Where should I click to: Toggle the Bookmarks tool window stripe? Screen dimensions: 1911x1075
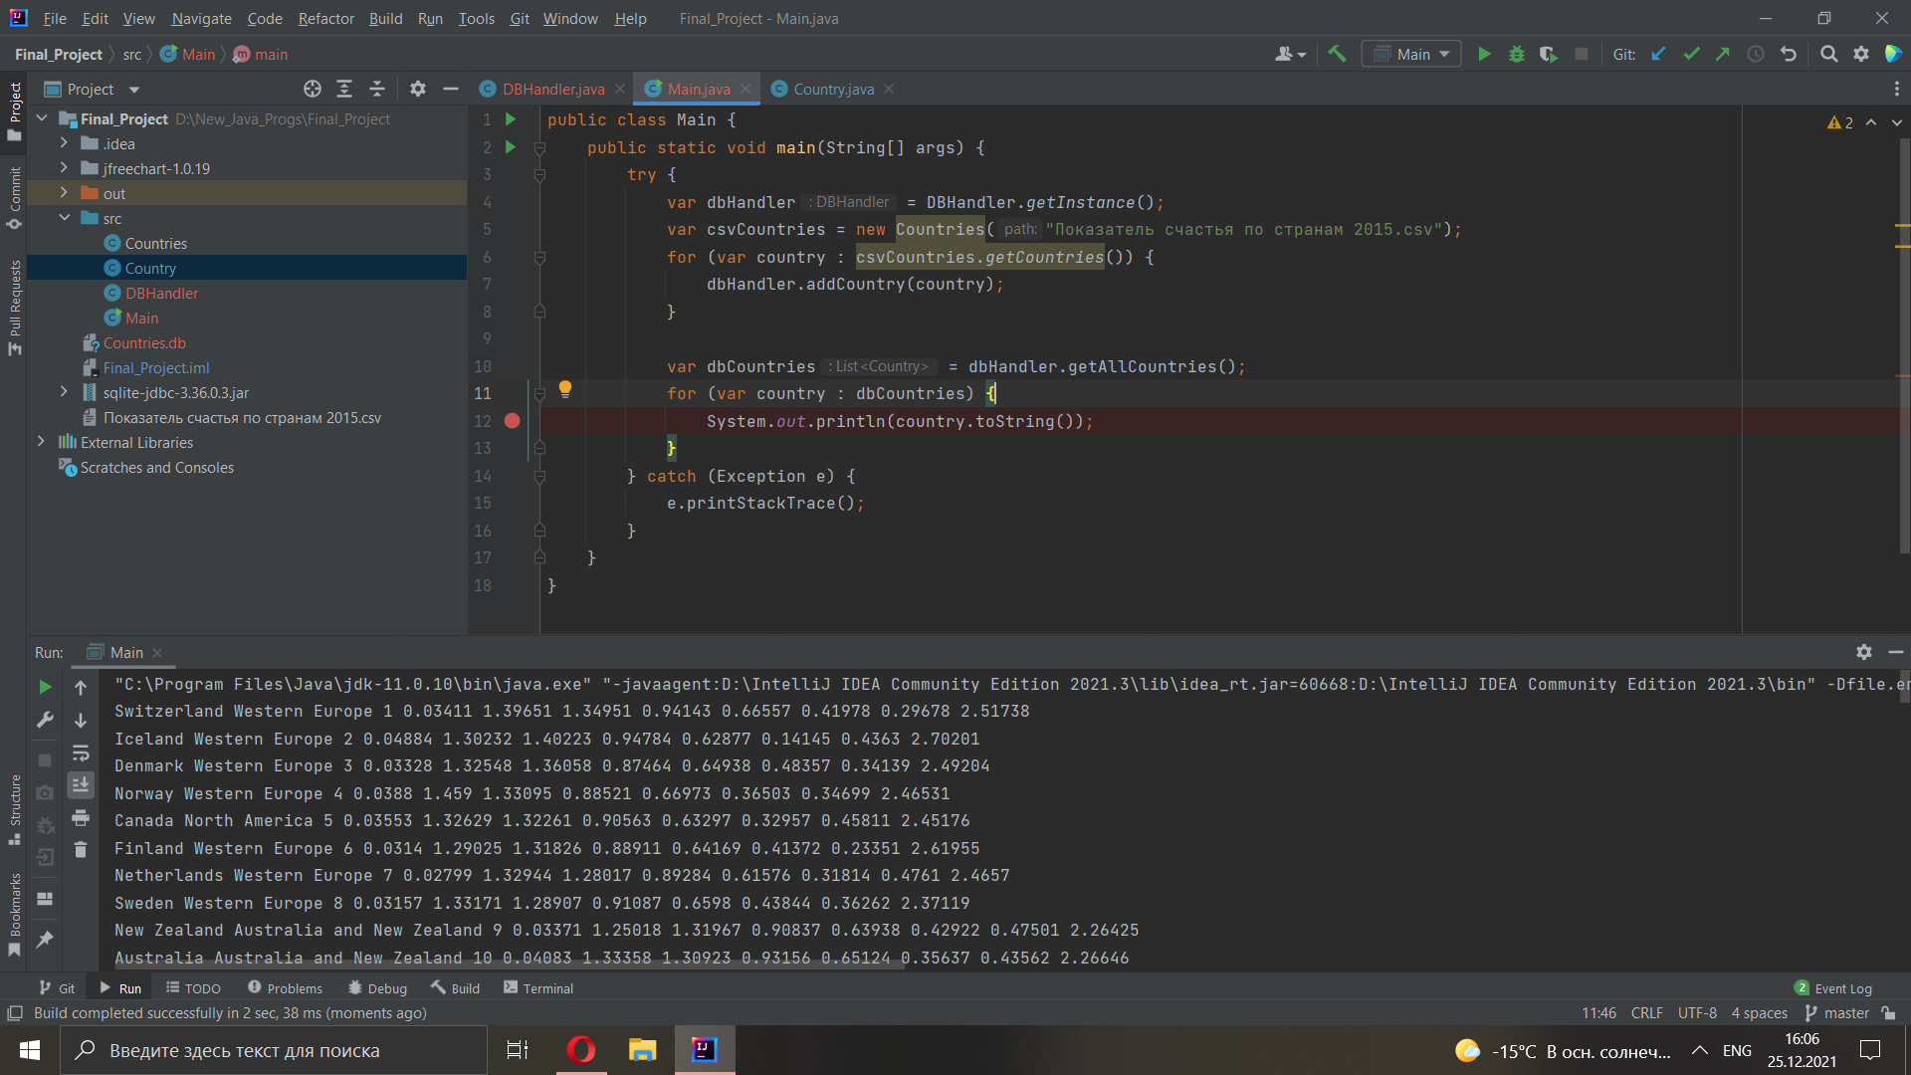[x=14, y=915]
